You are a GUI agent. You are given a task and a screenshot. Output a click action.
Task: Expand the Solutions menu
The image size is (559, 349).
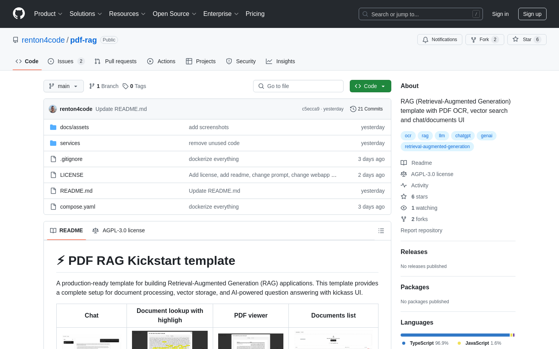coord(85,14)
